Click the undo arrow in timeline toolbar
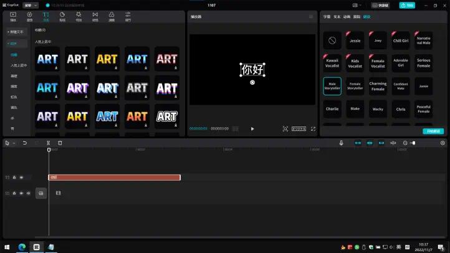Viewport: 450px width, 253px height. point(25,143)
